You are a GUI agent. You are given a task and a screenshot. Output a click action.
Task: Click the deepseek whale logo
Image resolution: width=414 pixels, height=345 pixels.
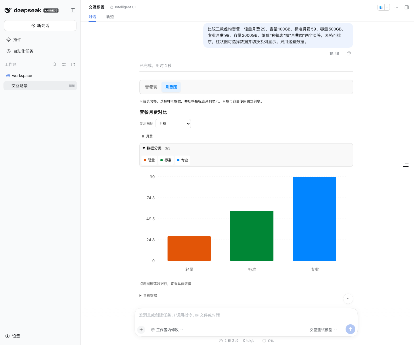click(x=8, y=10)
